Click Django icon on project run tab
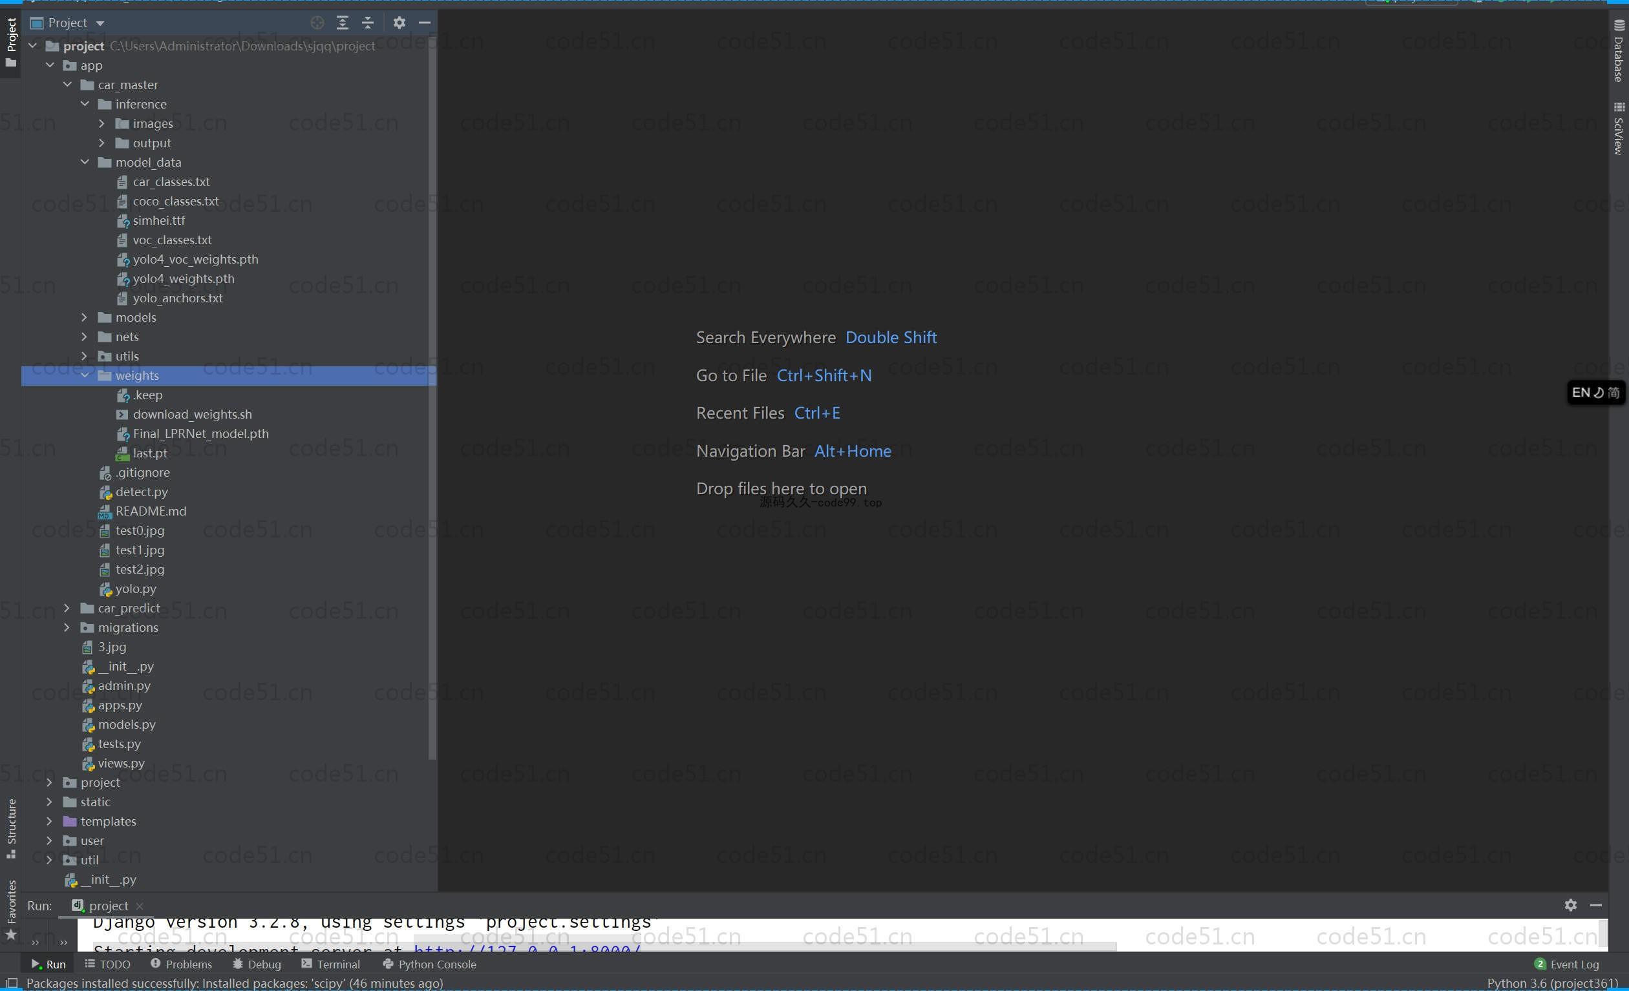Viewport: 1629px width, 991px height. pos(78,906)
